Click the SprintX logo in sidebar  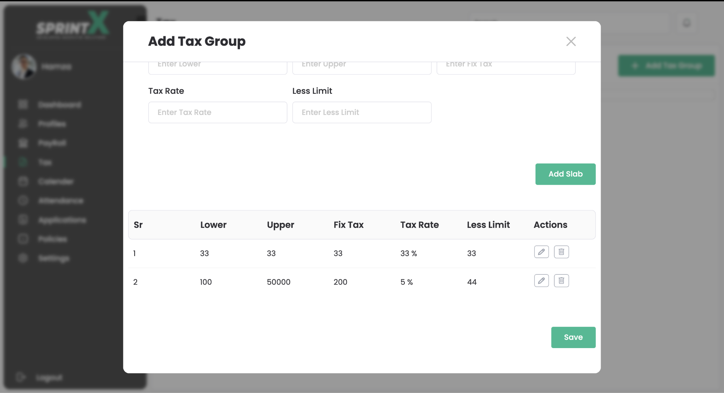click(x=73, y=25)
